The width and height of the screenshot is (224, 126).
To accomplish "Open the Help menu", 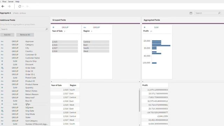I will pyautogui.click(x=17, y=1).
